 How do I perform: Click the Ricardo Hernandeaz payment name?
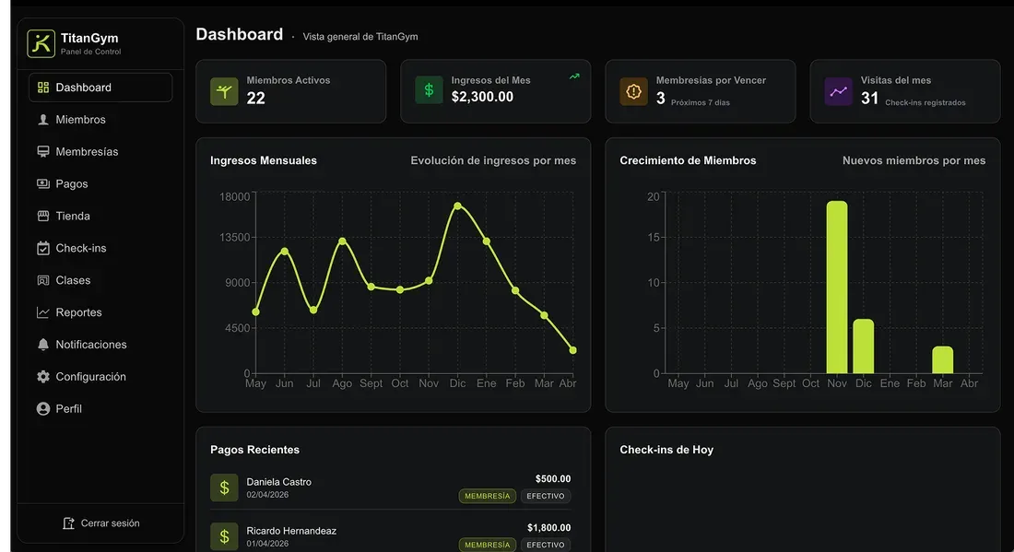[x=291, y=532]
